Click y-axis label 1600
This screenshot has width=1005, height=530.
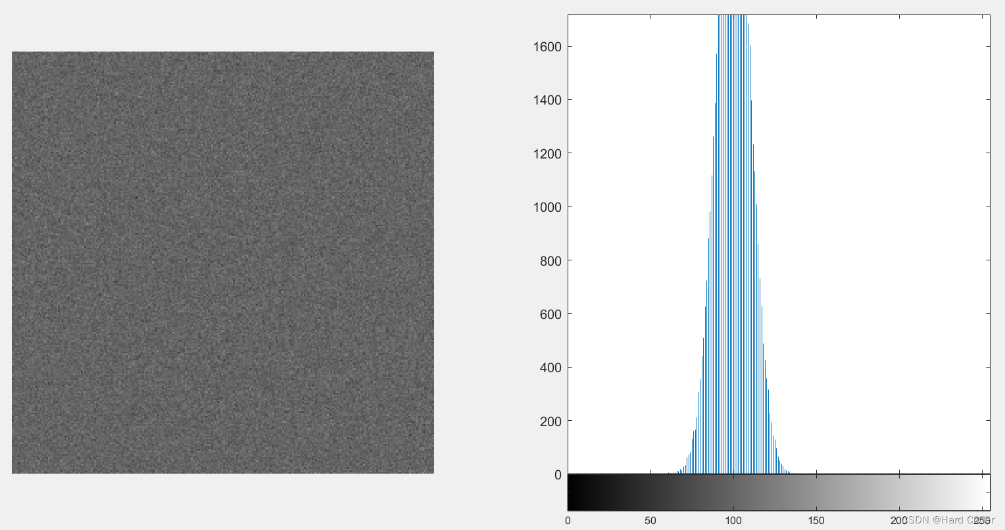click(548, 47)
